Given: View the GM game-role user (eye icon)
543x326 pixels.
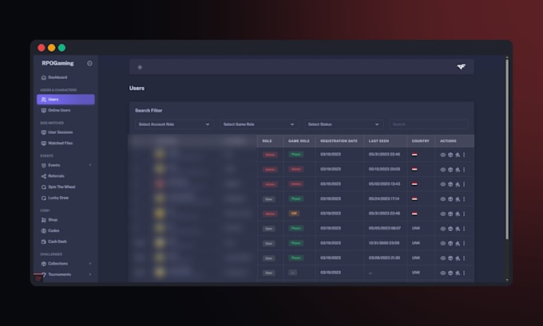Looking at the screenshot, I should pos(443,214).
